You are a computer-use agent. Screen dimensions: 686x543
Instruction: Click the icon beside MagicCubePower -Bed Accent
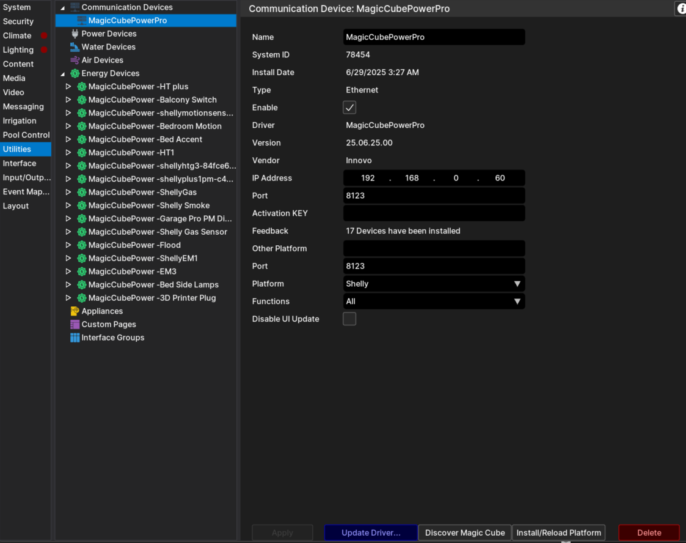(82, 139)
